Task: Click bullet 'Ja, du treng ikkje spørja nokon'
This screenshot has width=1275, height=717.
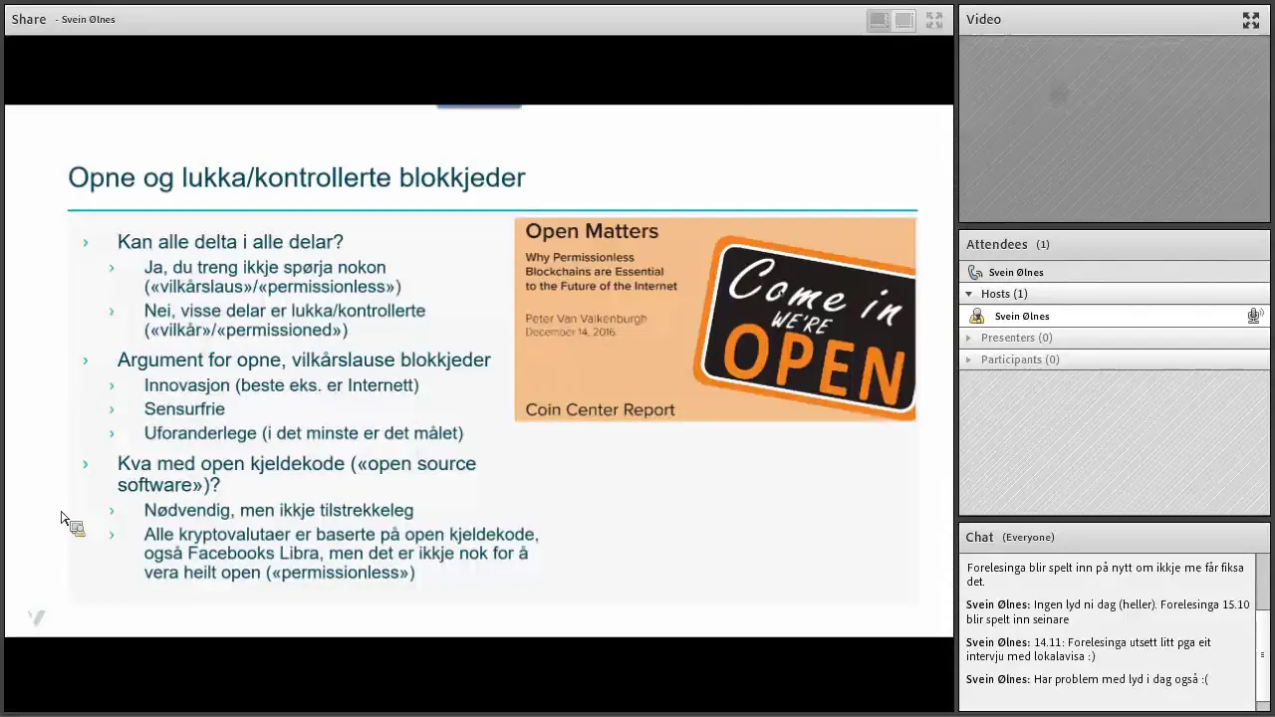Action: pos(273,277)
